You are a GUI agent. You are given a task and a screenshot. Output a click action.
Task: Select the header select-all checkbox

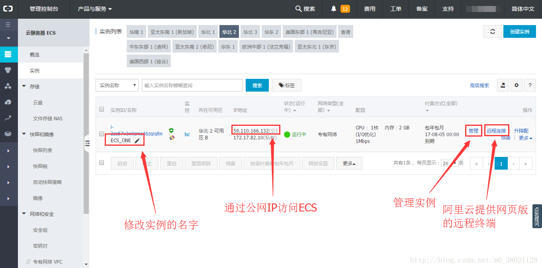(102, 109)
